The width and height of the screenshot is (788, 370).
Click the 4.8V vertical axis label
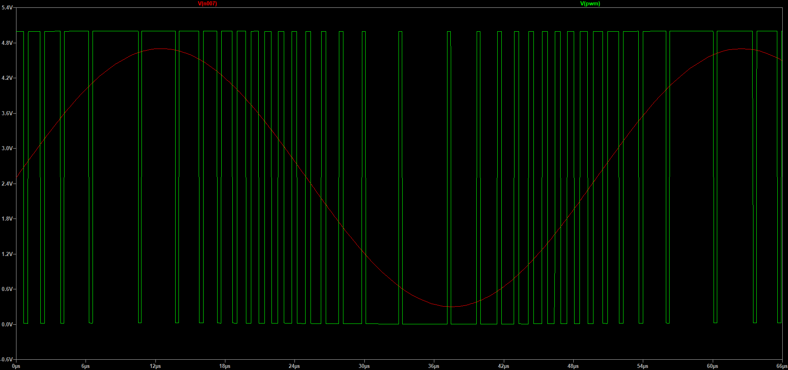click(7, 43)
